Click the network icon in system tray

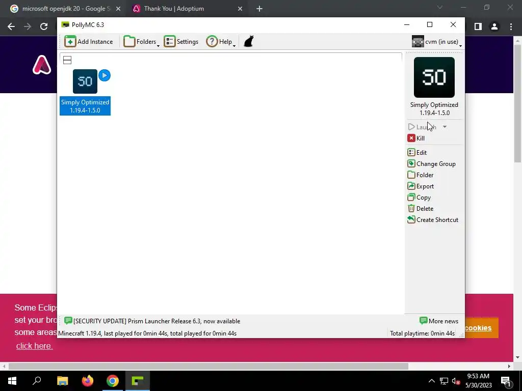click(444, 381)
